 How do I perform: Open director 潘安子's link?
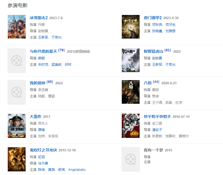coord(157,130)
